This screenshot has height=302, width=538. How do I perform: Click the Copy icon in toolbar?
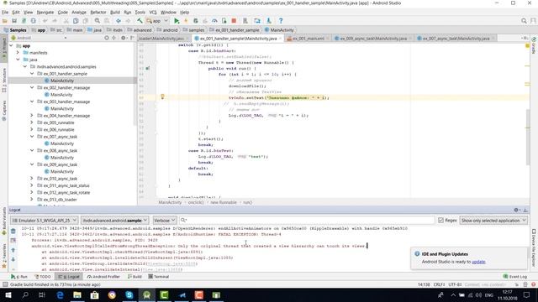pyautogui.click(x=76, y=21)
